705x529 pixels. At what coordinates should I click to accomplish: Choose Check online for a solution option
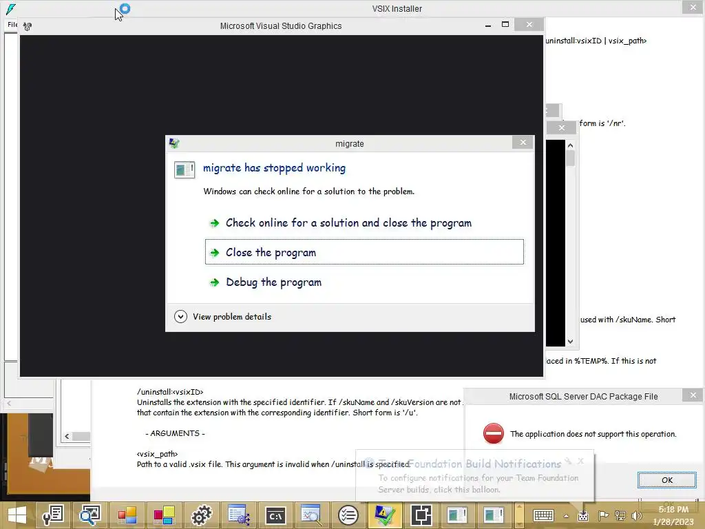coord(348,223)
